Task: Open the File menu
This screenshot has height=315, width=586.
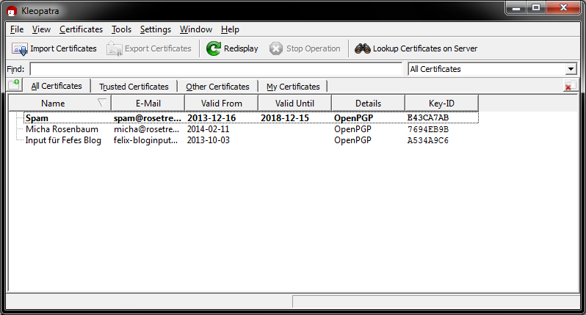Action: [x=17, y=29]
